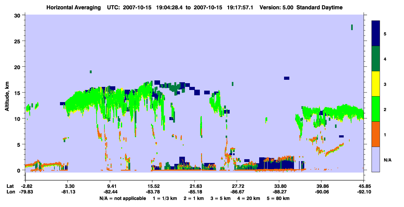Click the orange color bar segment labeled 1
Screen dimensions: 404x207
click(376, 134)
